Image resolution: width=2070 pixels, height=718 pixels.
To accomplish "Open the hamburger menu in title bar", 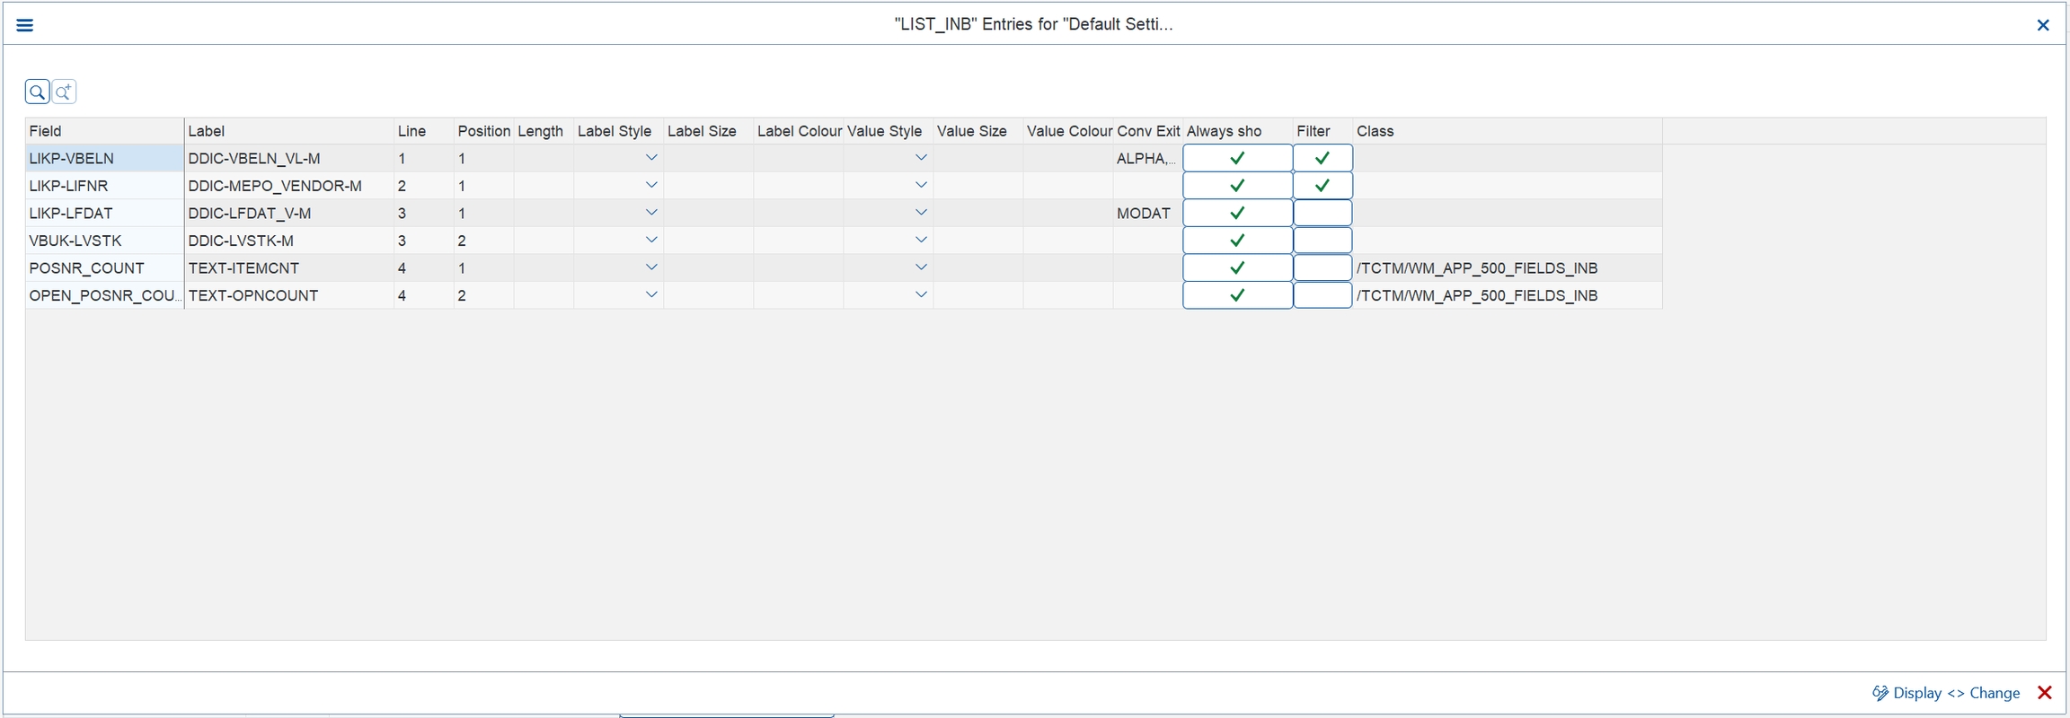I will 25,25.
